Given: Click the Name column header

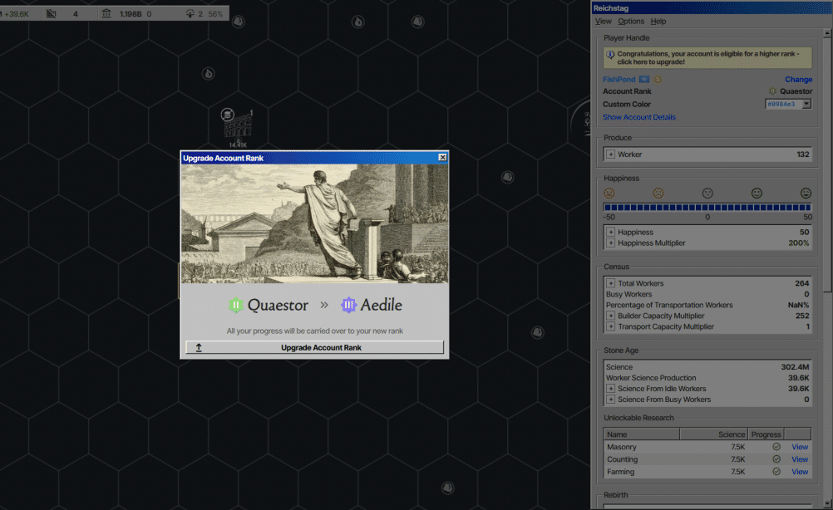Looking at the screenshot, I should click(x=641, y=434).
